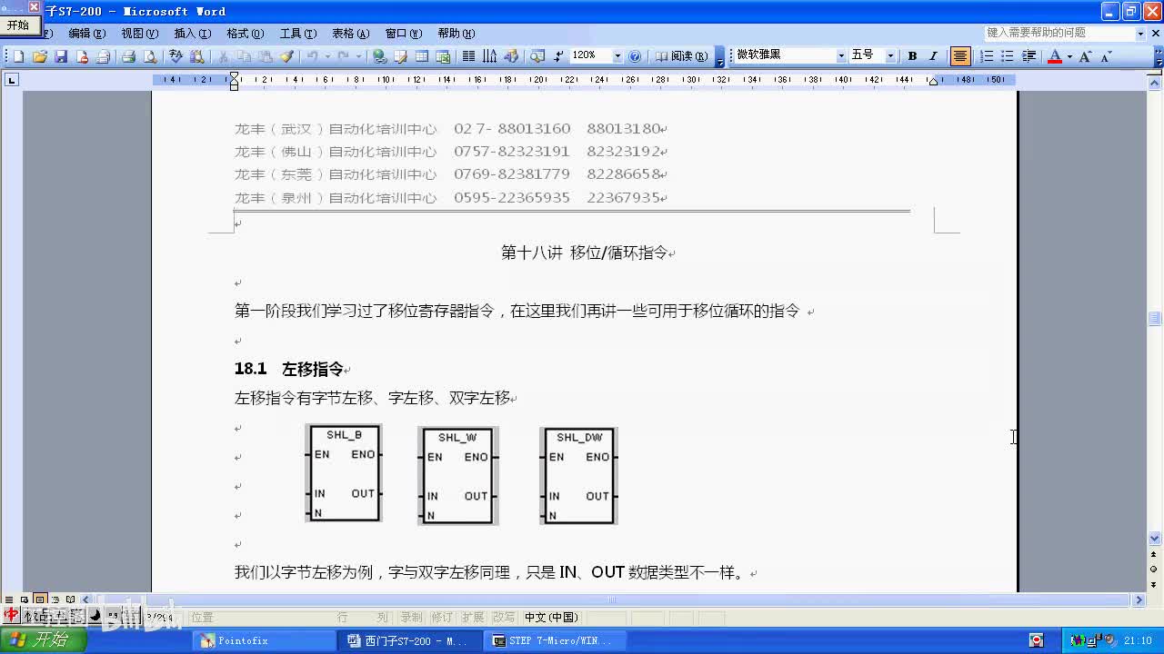Click the SHL_B instruction block image
1164x654 pixels.
[344, 473]
